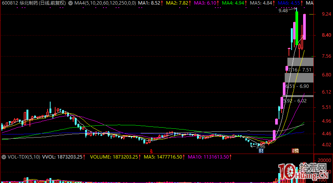Click MA4(5,10,20,60,120,250,0,0) indicator parameters
The image size is (333, 183).
(105, 3)
